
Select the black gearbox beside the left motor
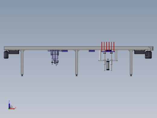(14, 52)
